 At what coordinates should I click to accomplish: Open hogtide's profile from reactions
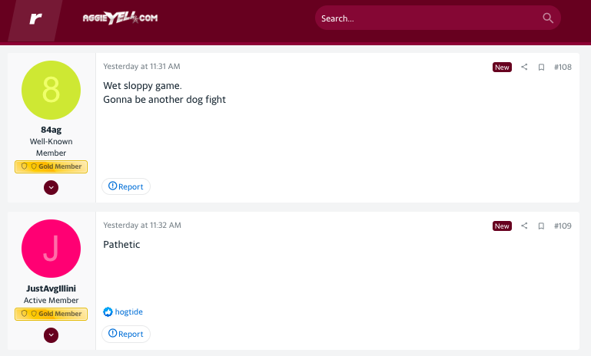pyautogui.click(x=128, y=312)
